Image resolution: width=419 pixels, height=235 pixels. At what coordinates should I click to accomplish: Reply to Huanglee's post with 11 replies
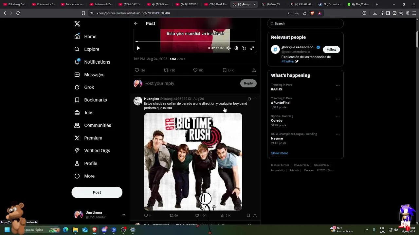point(148,215)
